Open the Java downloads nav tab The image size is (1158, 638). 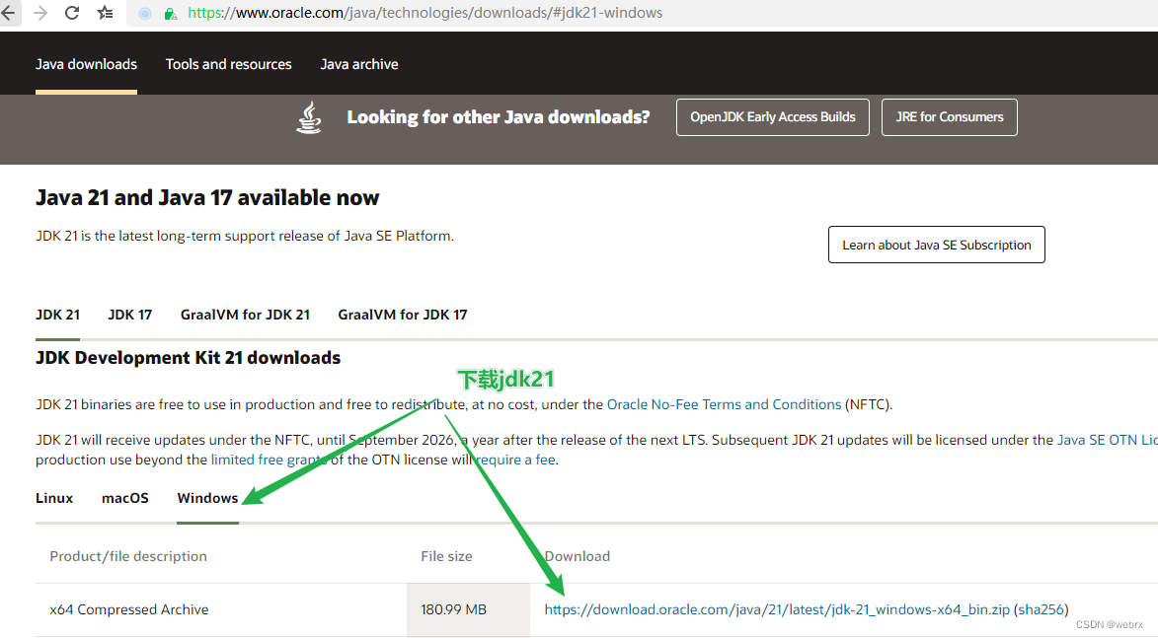pos(87,64)
